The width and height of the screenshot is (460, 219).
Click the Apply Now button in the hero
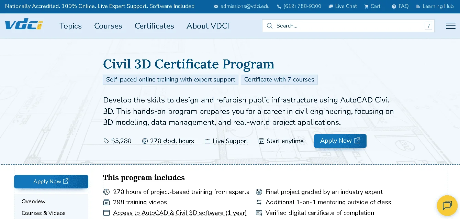pyautogui.click(x=340, y=141)
